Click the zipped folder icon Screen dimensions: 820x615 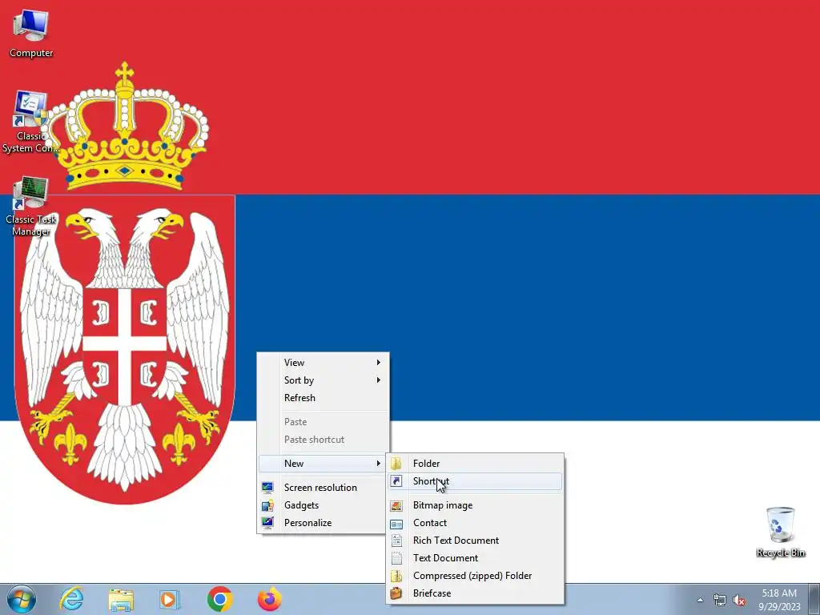click(396, 576)
